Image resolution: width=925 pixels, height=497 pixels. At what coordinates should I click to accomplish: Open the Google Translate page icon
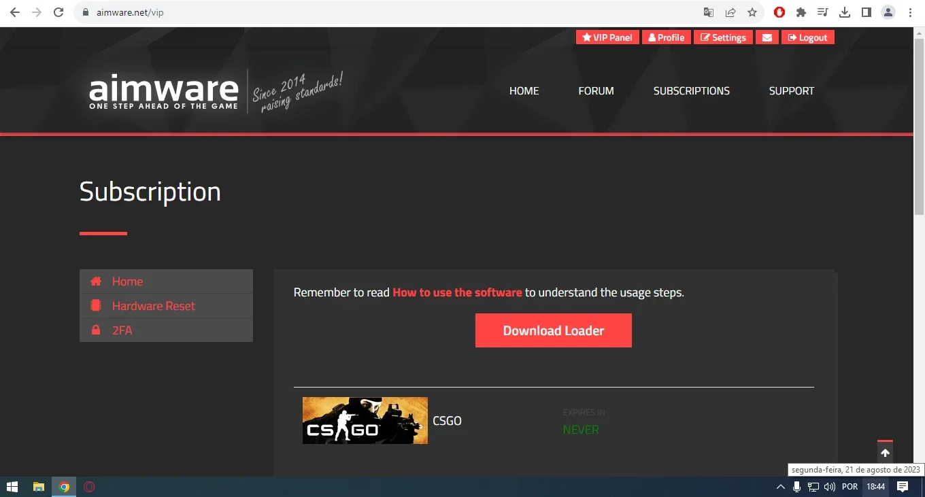coord(709,12)
